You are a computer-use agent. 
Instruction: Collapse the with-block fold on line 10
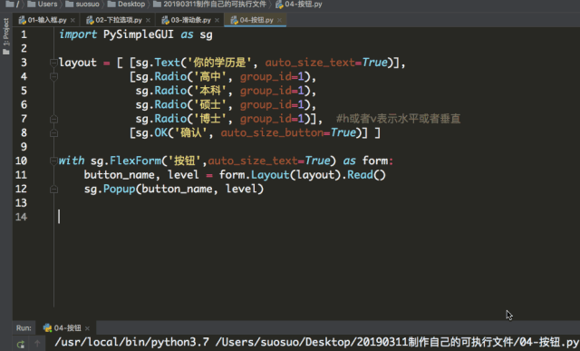[53, 161]
